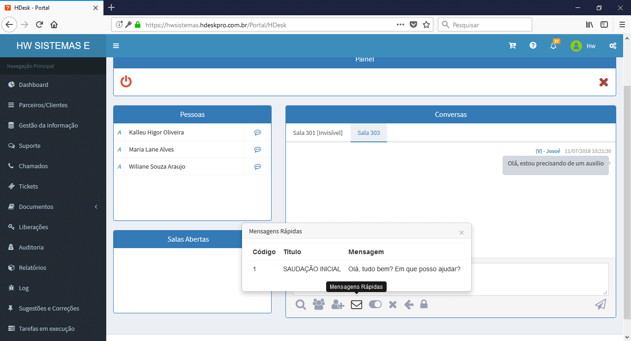Reload the page with browser refresh button
This screenshot has height=341, width=631.
click(x=39, y=24)
